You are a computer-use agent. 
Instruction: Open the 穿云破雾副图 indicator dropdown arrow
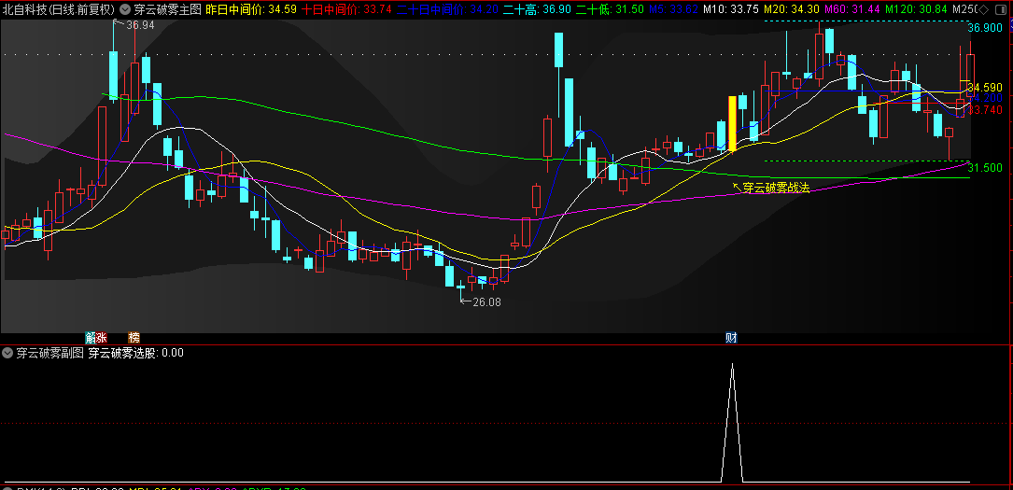pyautogui.click(x=7, y=353)
